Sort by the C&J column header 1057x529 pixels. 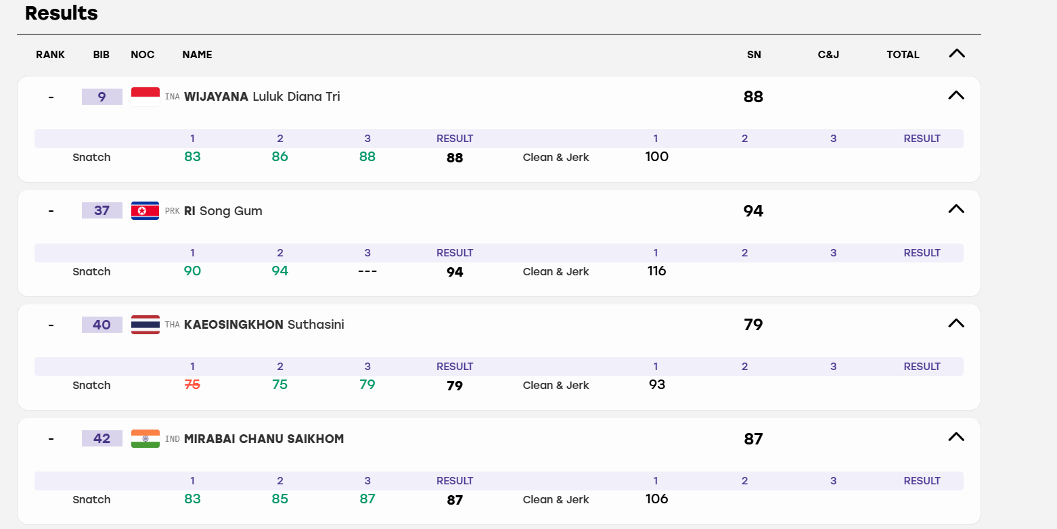pyautogui.click(x=828, y=55)
